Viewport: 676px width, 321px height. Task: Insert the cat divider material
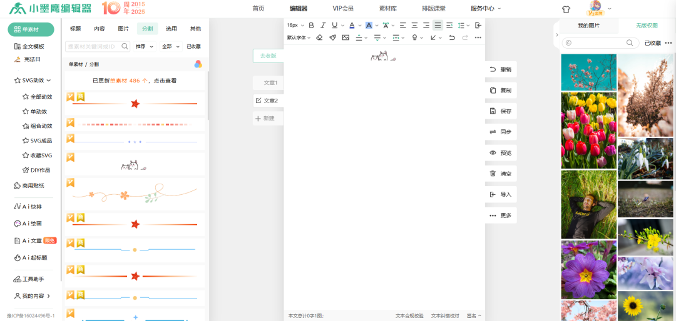point(135,164)
